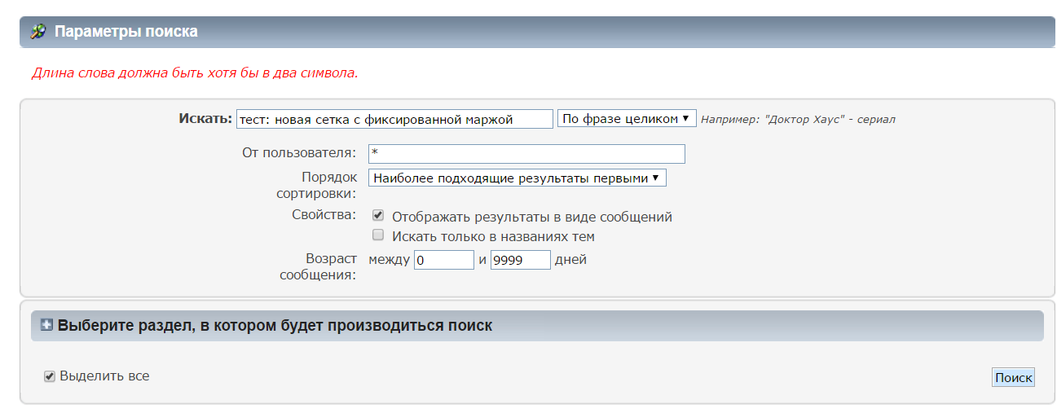The width and height of the screenshot is (1057, 413).
Task: Focus the "Искать" search text field
Action: pos(394,119)
